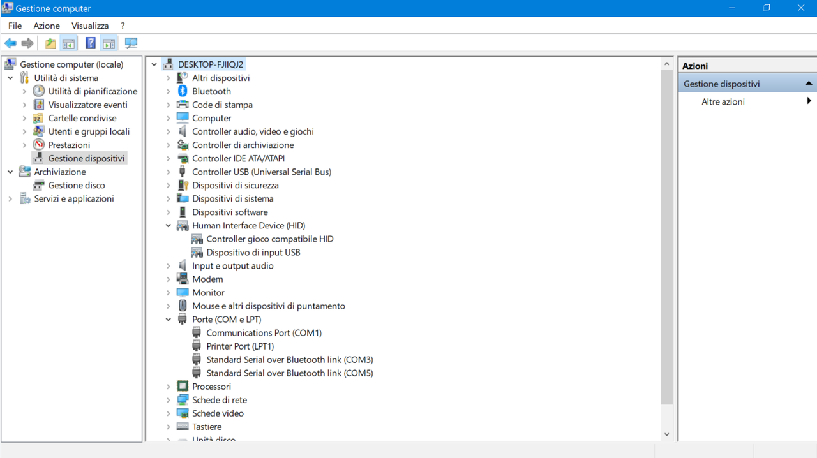The image size is (817, 458).
Task: Open the File menu
Action: click(15, 26)
